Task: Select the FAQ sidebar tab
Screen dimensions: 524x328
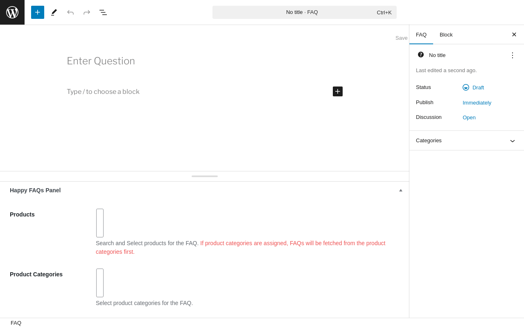Action: coord(421,34)
